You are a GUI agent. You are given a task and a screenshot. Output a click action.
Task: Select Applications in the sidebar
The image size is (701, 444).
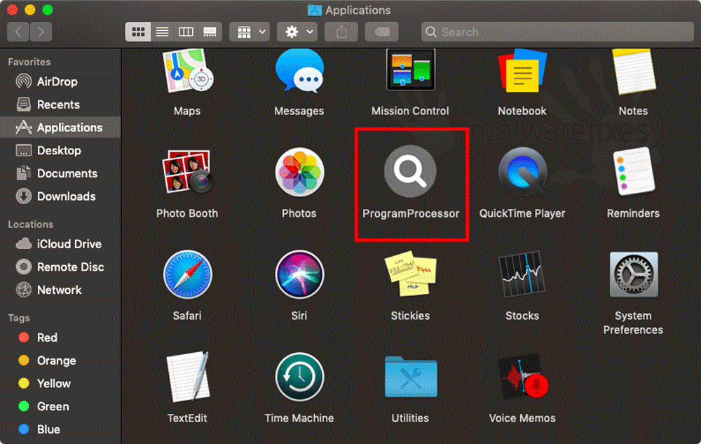pos(60,128)
